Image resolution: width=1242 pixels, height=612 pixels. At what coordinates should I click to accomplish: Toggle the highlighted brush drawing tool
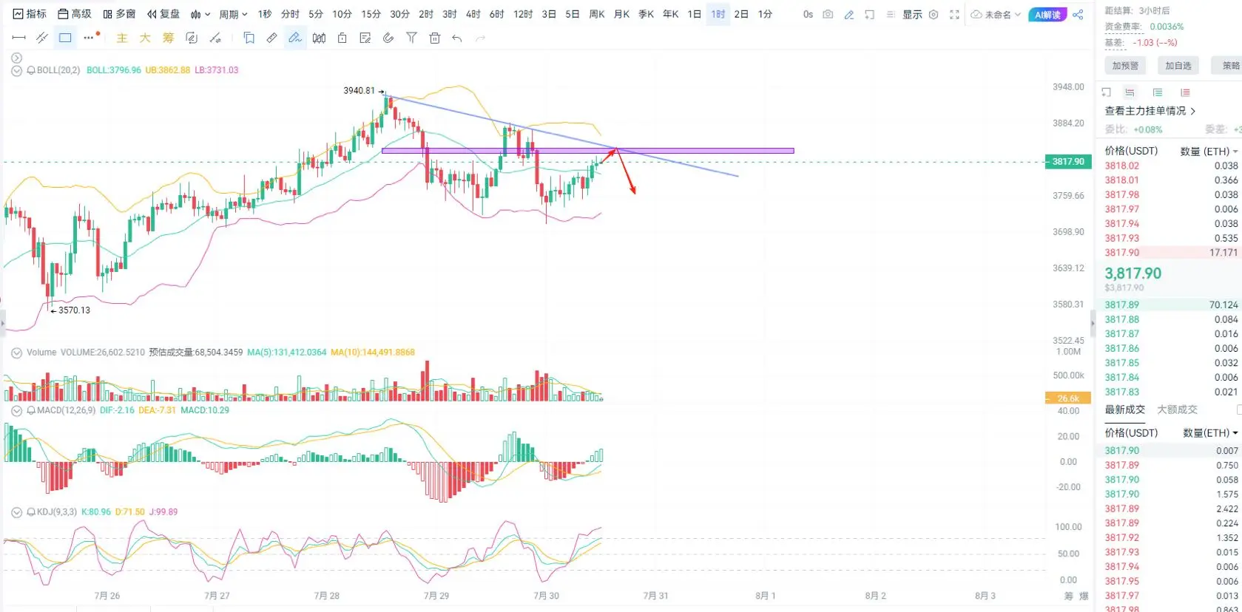(295, 38)
